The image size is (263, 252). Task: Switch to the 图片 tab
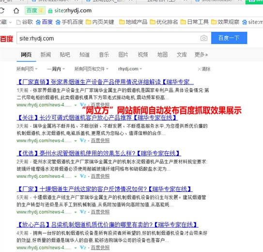[124, 55]
